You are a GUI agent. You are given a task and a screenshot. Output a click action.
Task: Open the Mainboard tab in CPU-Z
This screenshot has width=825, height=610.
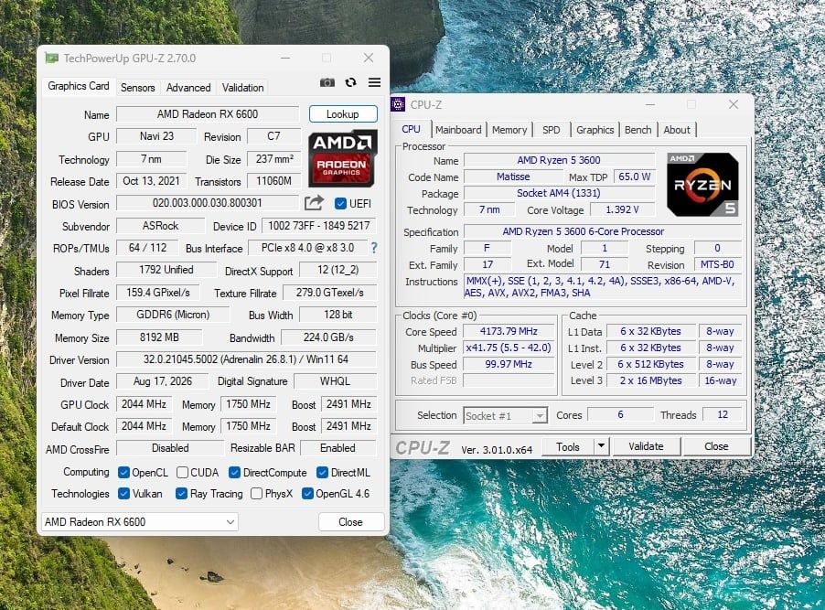[458, 130]
